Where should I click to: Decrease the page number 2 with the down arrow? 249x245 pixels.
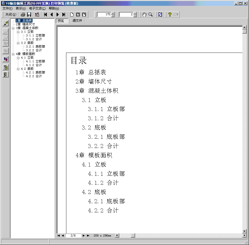[x=135, y=16]
